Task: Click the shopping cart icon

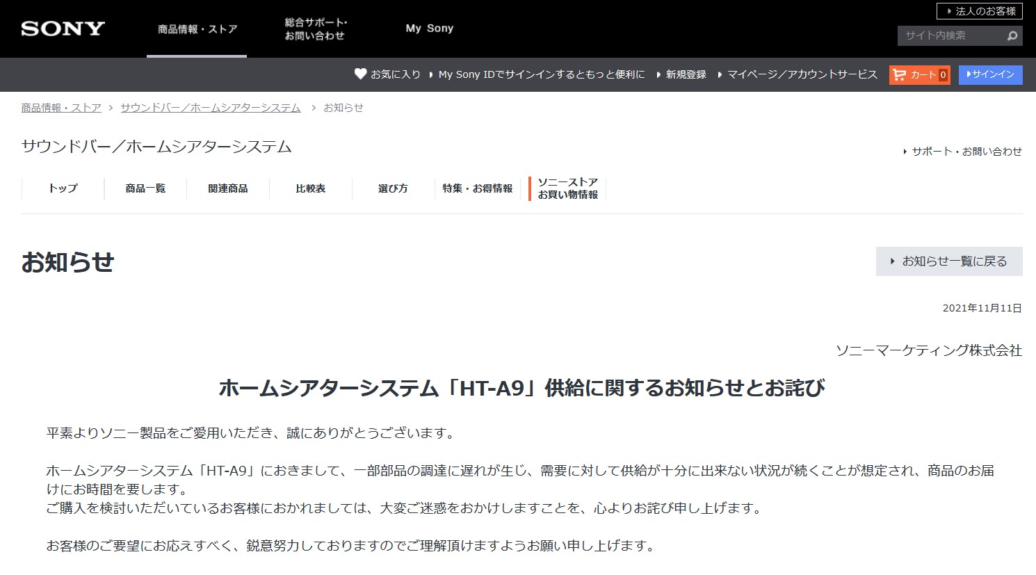Action: point(899,74)
